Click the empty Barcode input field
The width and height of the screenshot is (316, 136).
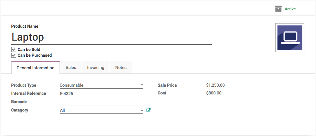pos(101,102)
